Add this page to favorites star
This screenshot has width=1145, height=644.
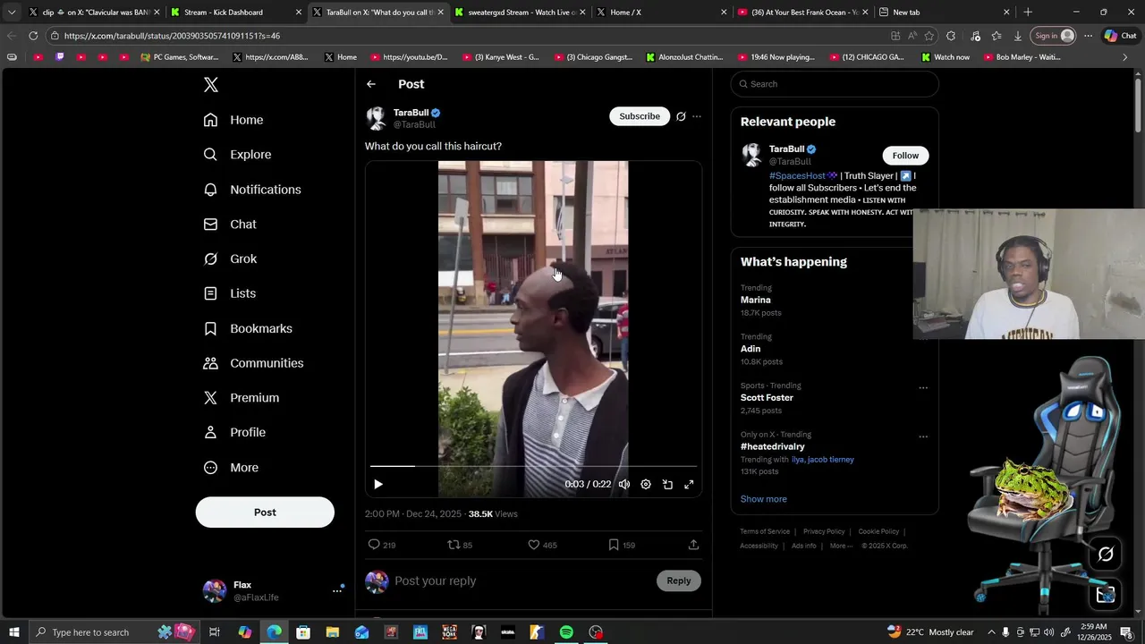tap(929, 36)
